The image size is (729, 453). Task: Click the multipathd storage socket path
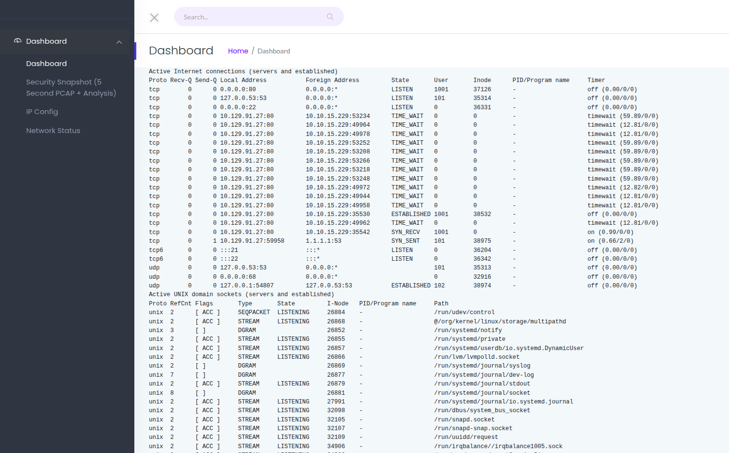click(x=500, y=321)
